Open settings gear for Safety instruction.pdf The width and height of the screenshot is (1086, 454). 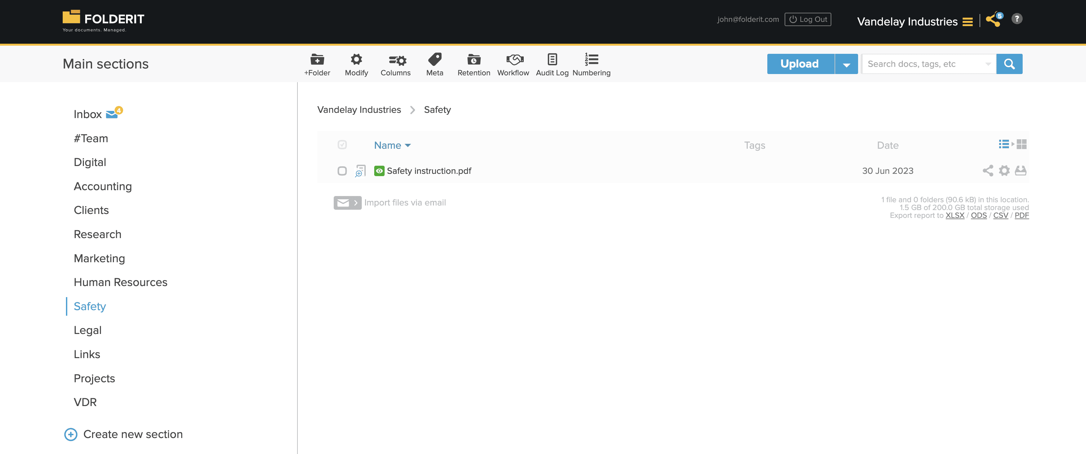click(x=1004, y=171)
